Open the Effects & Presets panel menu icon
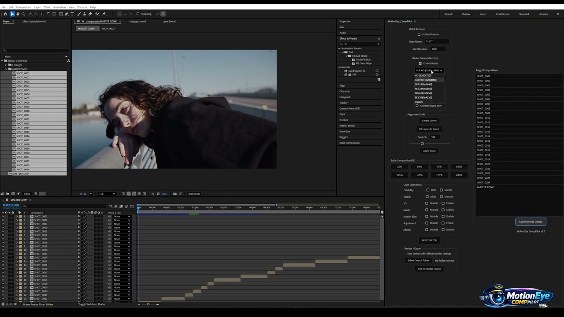 tap(378, 38)
